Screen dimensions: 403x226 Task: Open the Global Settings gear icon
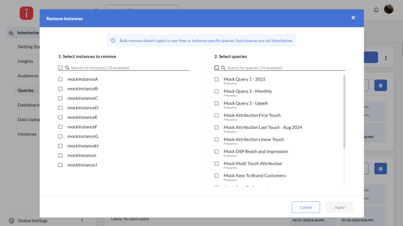pyautogui.click(x=11, y=221)
